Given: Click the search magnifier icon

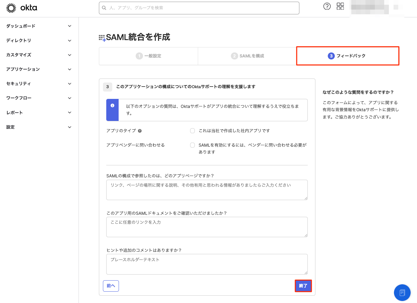Looking at the screenshot, I should pos(104,8).
